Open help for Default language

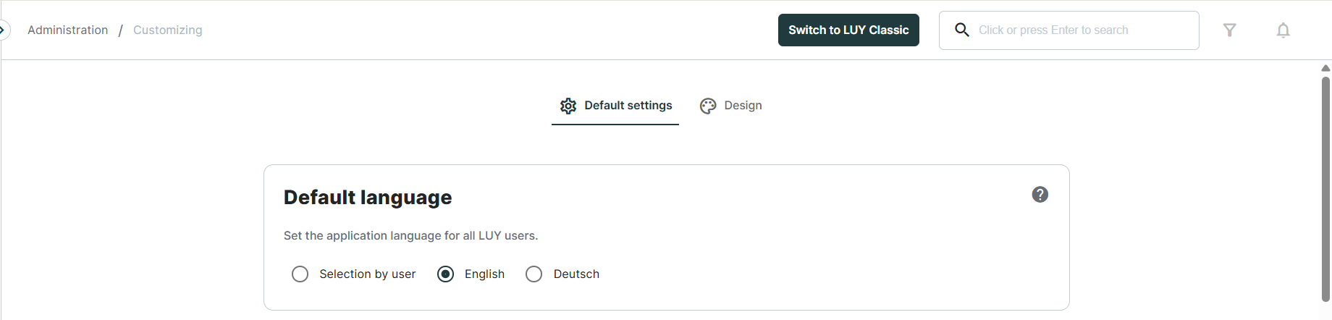pos(1040,194)
